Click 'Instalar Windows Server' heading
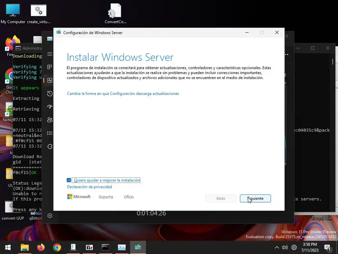338x254 pixels. click(120, 57)
